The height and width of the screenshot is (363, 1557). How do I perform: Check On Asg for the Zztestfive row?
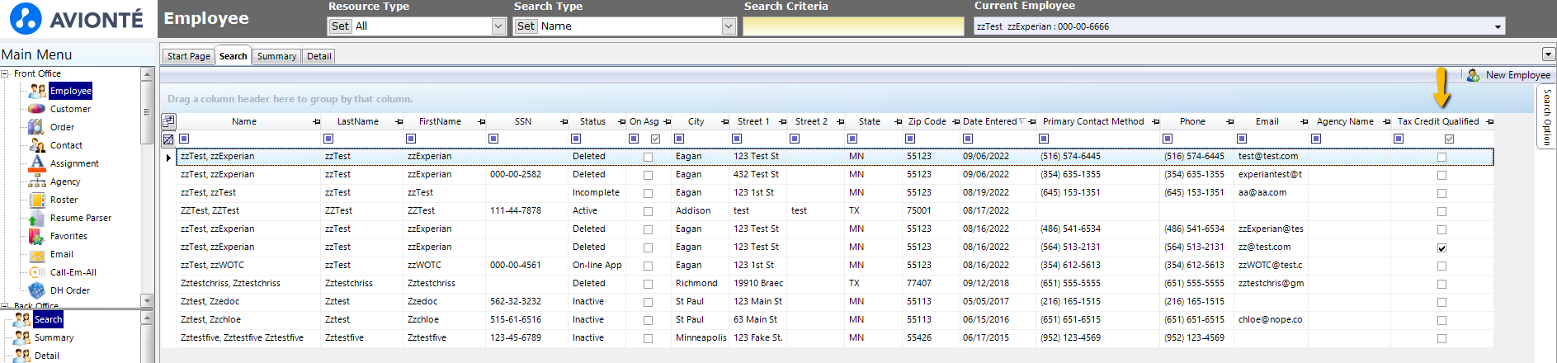(x=648, y=338)
